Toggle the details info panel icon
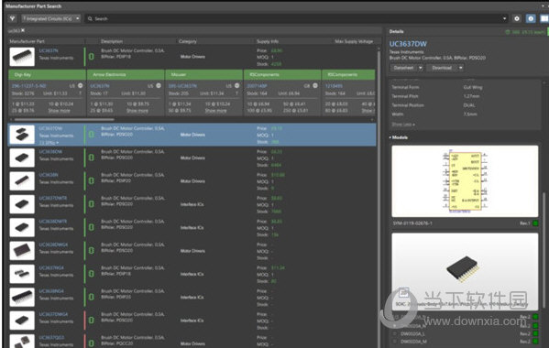Screen dimensions: 549x348 [531, 18]
